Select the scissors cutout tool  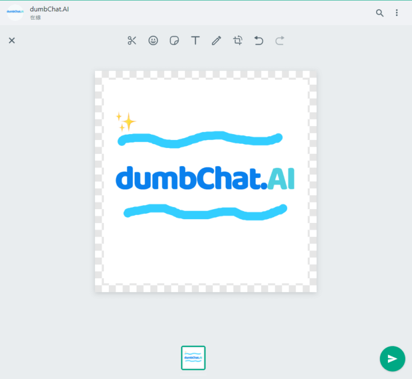pyautogui.click(x=132, y=41)
